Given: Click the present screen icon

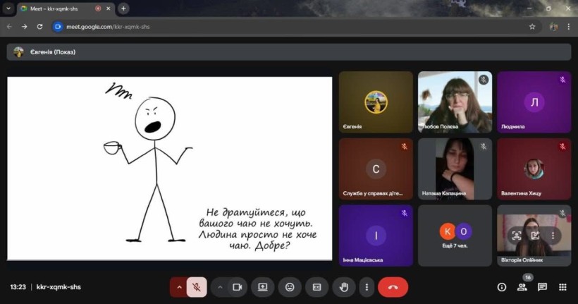Looking at the screenshot, I should 262,287.
